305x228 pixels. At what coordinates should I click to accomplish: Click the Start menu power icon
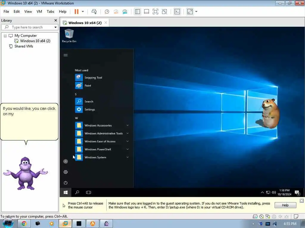[66, 183]
